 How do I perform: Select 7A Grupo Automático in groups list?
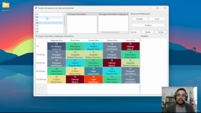tap(82, 14)
